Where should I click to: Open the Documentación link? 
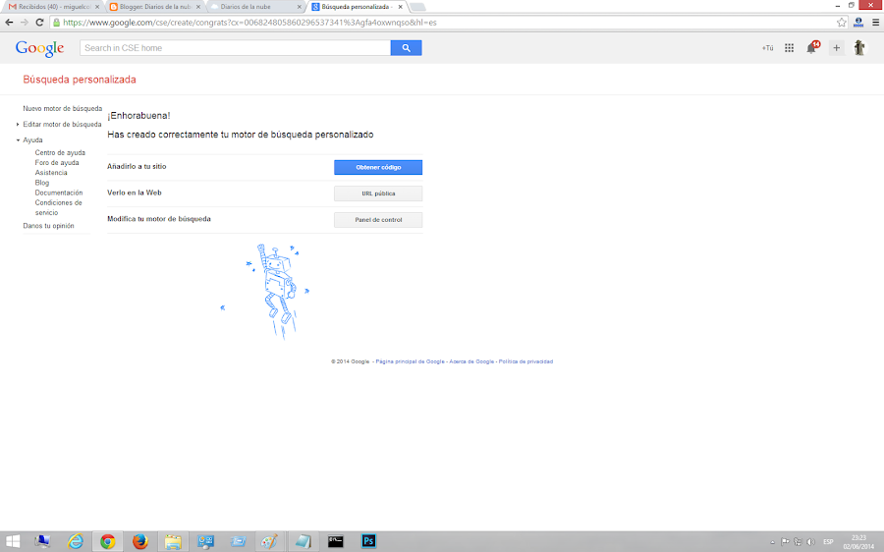[x=59, y=193]
